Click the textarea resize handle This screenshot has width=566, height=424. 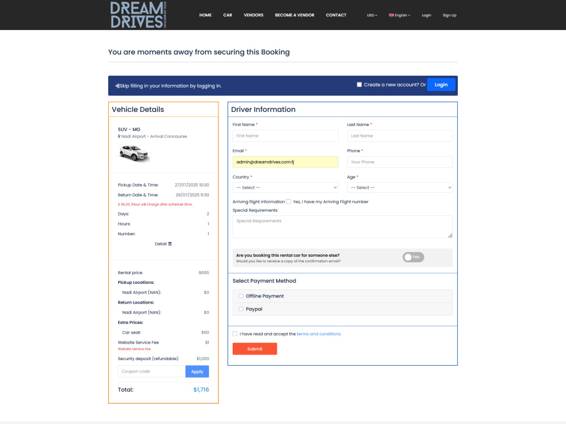click(450, 235)
